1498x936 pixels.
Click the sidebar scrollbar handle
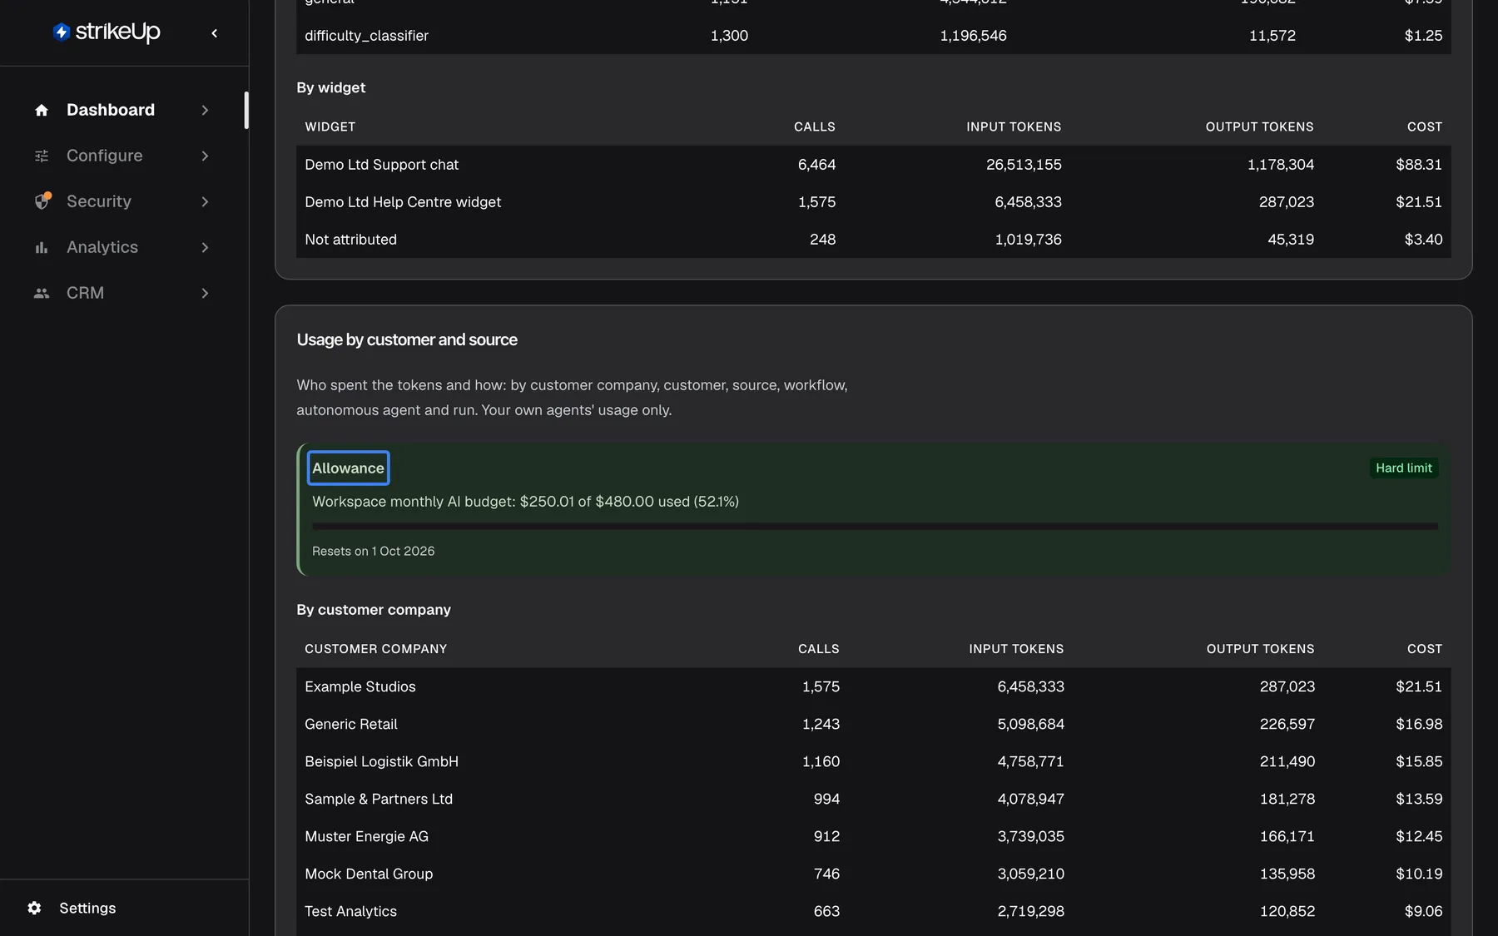point(246,110)
